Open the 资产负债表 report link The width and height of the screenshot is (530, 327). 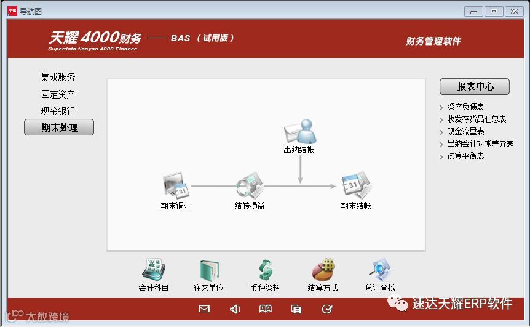click(x=465, y=107)
